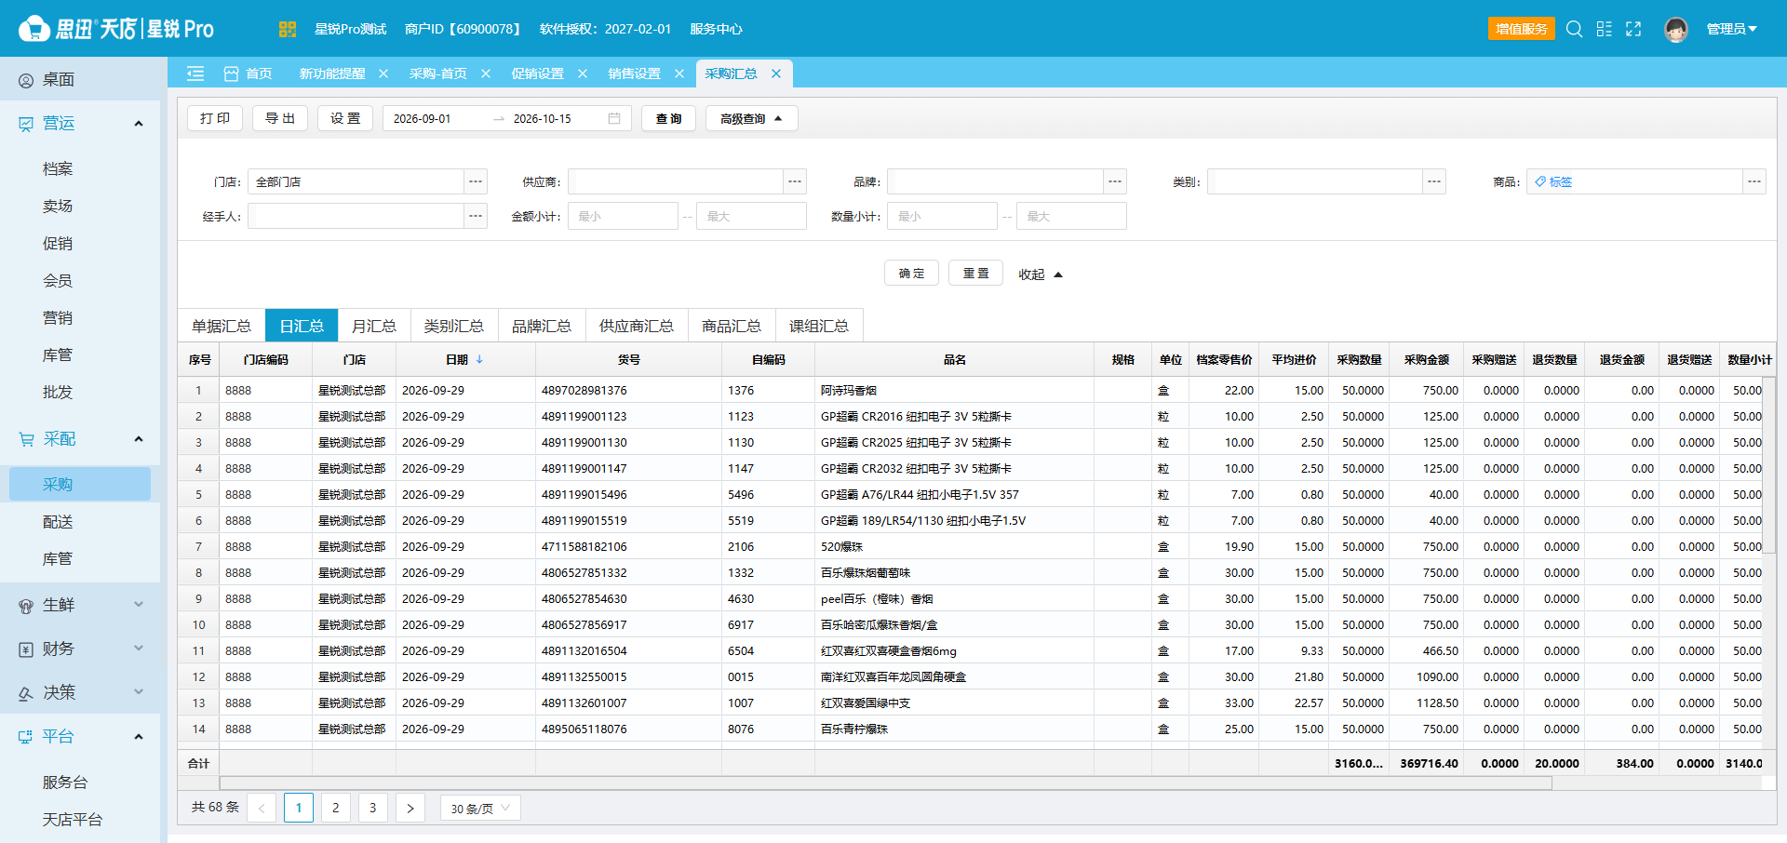Switch to the 月汇总 tab
The image size is (1787, 843).
coord(374,326)
